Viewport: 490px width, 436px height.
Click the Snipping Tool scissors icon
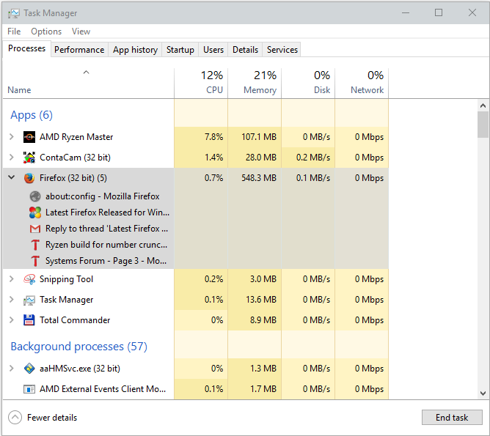pyautogui.click(x=29, y=279)
